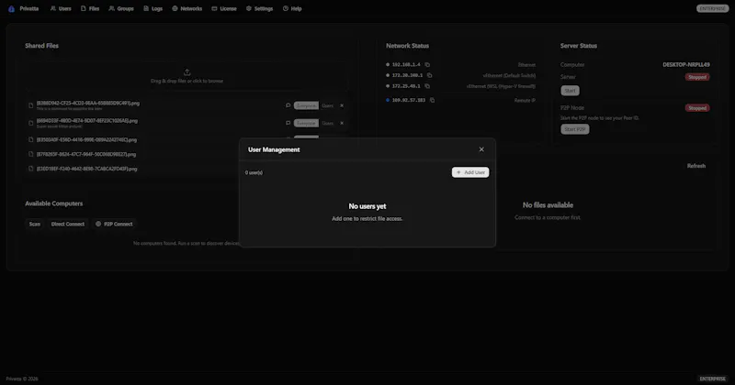Open the License menu
Screen dimensions: 735x385
(x=224, y=8)
